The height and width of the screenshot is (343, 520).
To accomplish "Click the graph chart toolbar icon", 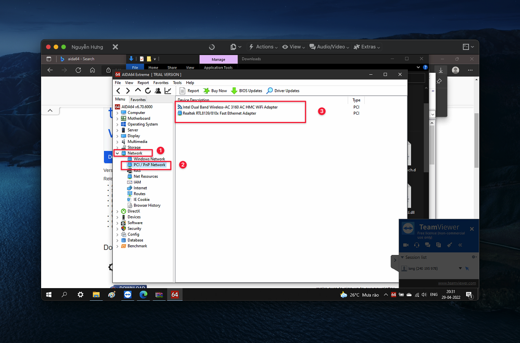I will click(167, 91).
